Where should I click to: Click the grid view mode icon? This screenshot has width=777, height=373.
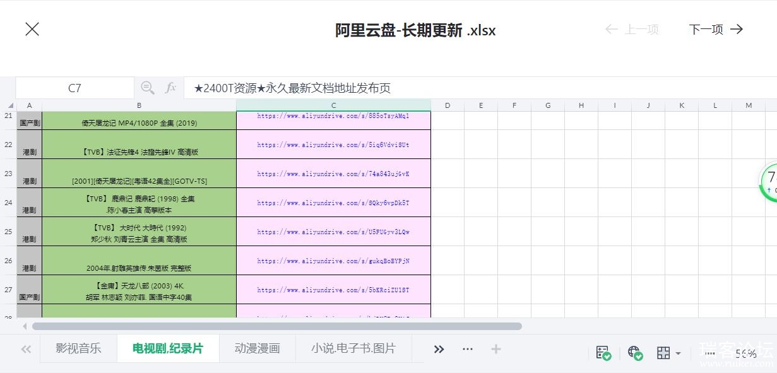tap(663, 353)
